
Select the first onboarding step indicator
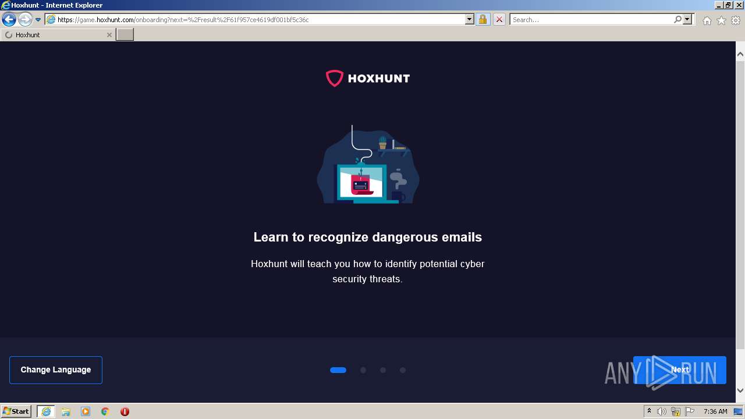(338, 370)
